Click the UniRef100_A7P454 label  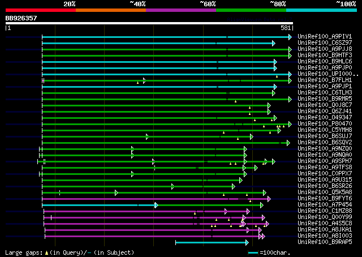325,205
